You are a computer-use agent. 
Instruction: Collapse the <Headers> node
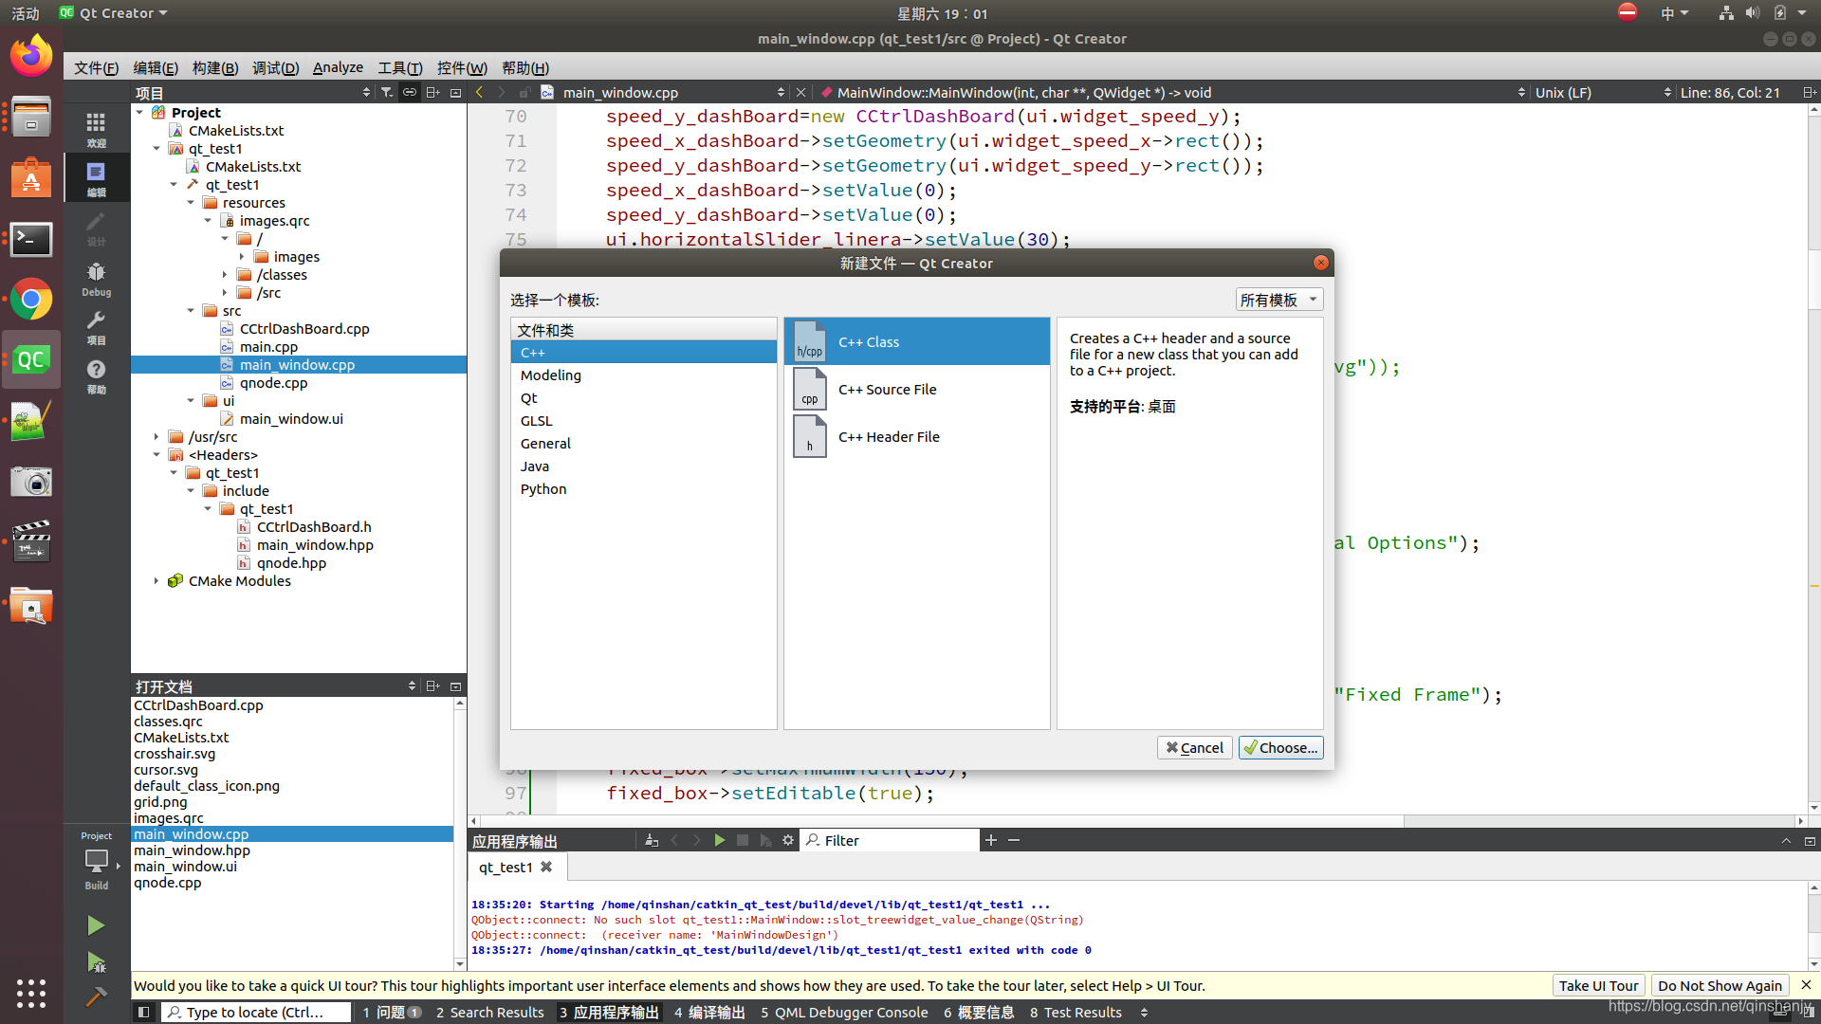coord(156,454)
